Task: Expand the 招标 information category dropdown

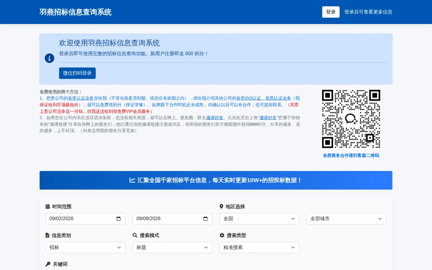Action: pos(85,247)
